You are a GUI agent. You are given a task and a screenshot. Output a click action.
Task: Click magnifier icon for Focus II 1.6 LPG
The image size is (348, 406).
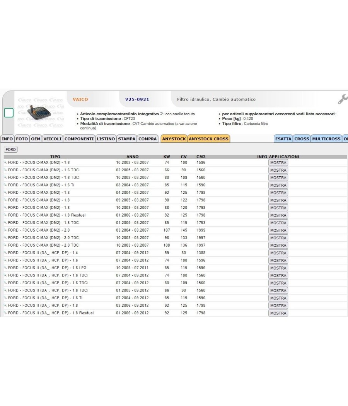pos(5,268)
